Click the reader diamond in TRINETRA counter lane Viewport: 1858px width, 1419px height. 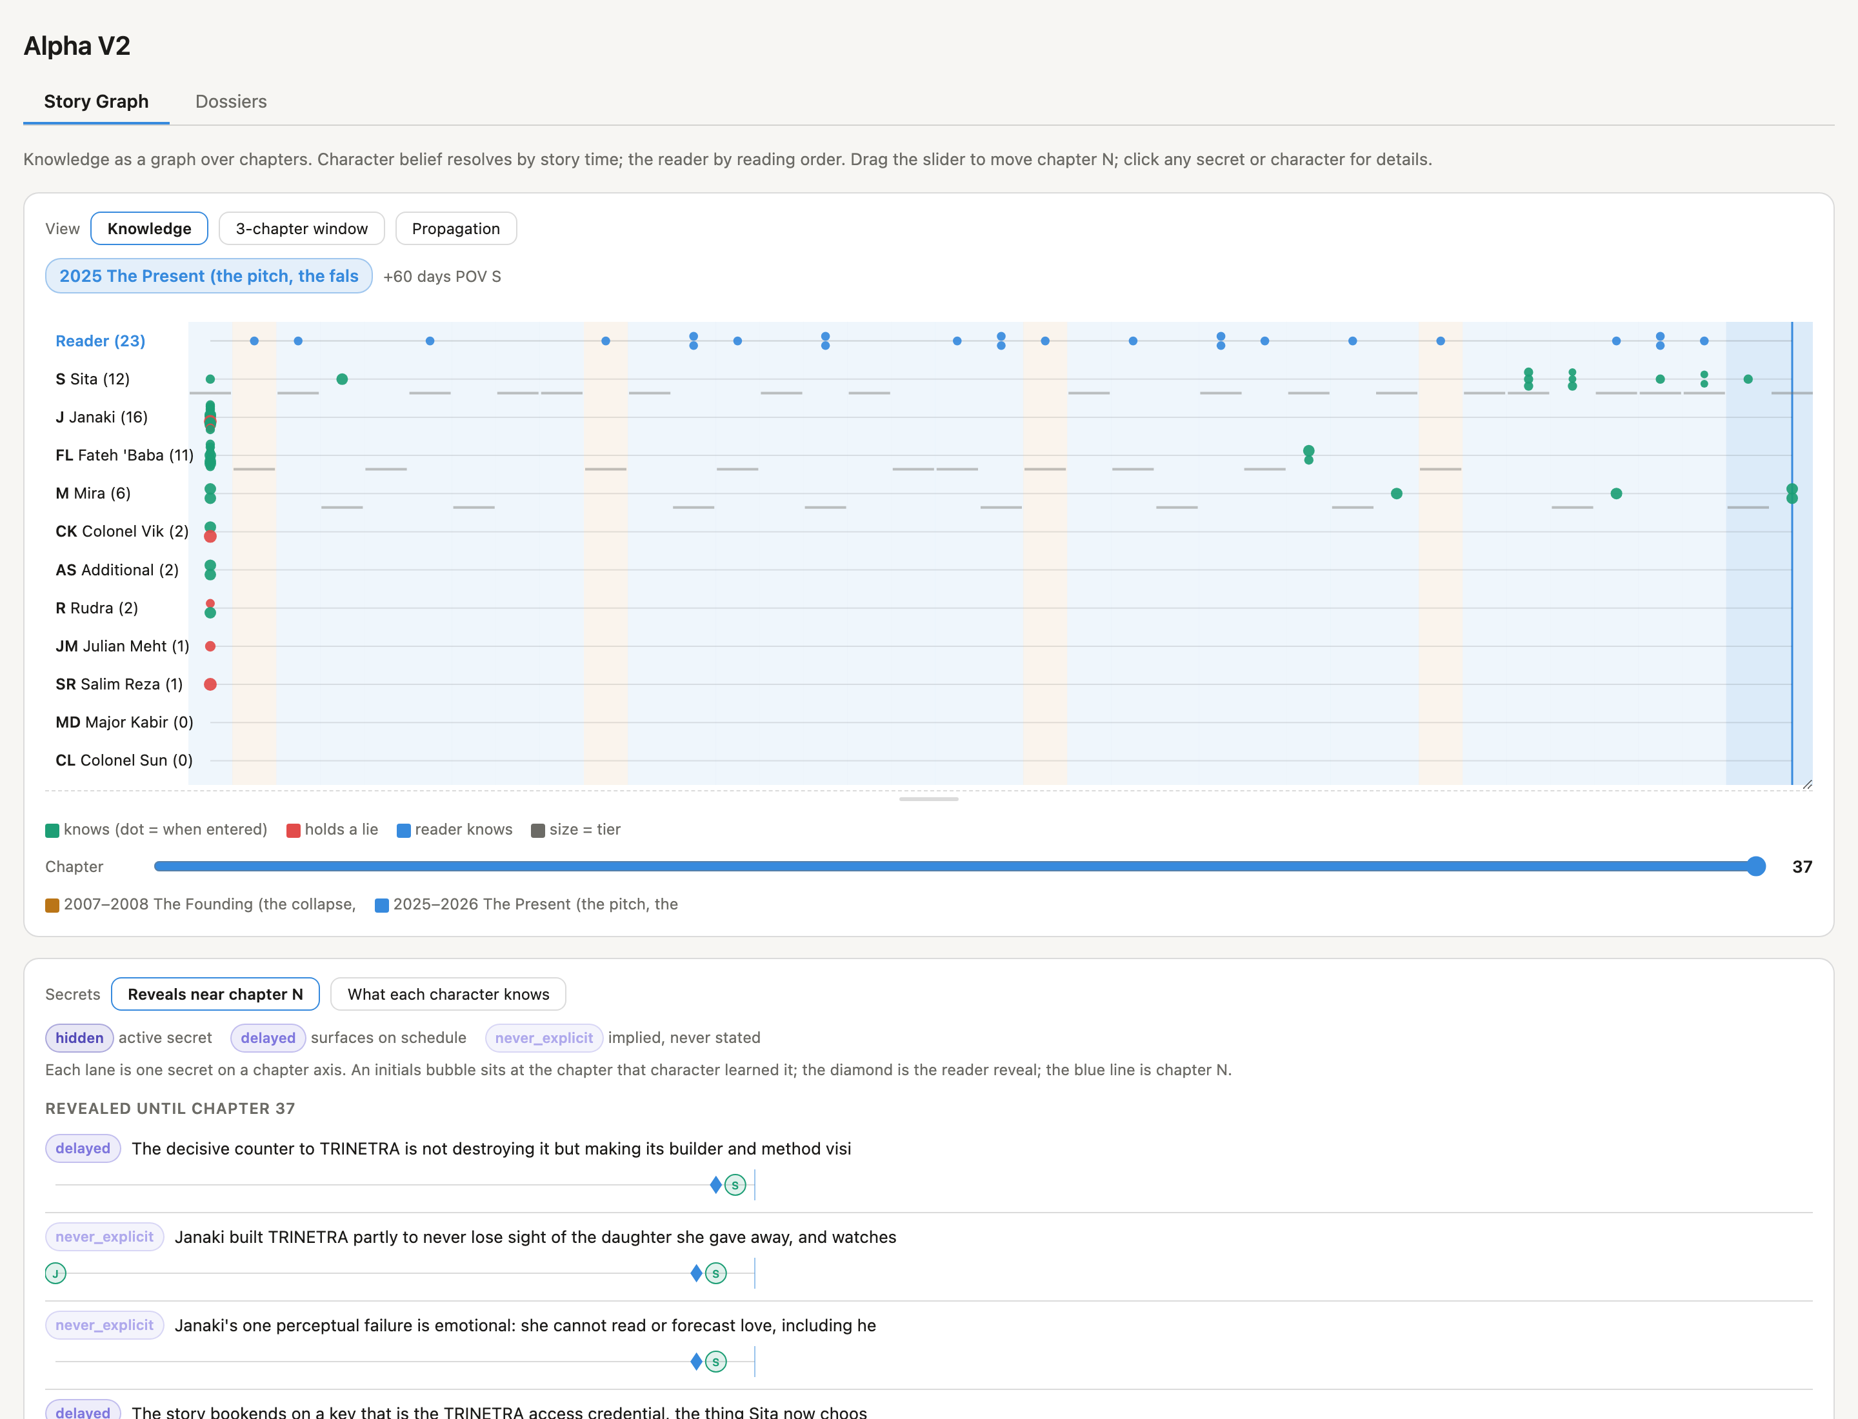pyautogui.click(x=715, y=1185)
